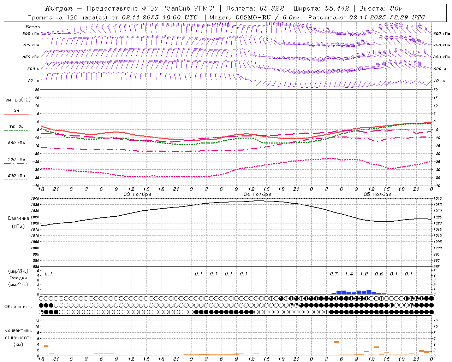The height and width of the screenshot is (362, 452).
Task: Select the provider text mentioning "ЗапСиб УГМС"
Action: (151, 8)
